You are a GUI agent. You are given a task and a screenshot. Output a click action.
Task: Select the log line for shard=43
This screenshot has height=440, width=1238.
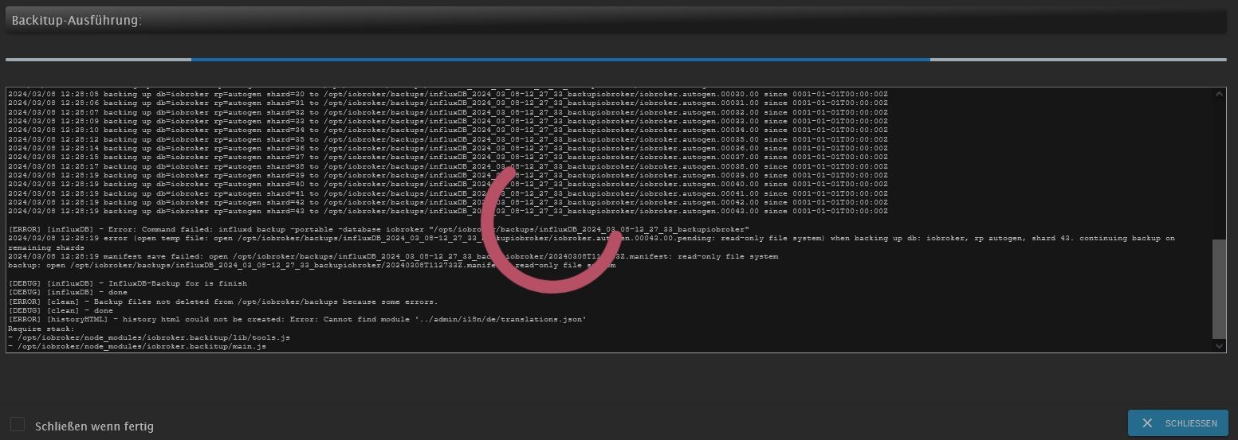(x=447, y=211)
